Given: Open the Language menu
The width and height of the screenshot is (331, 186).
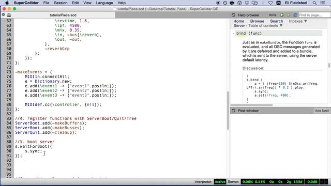Looking at the screenshot, I should pos(104,3).
